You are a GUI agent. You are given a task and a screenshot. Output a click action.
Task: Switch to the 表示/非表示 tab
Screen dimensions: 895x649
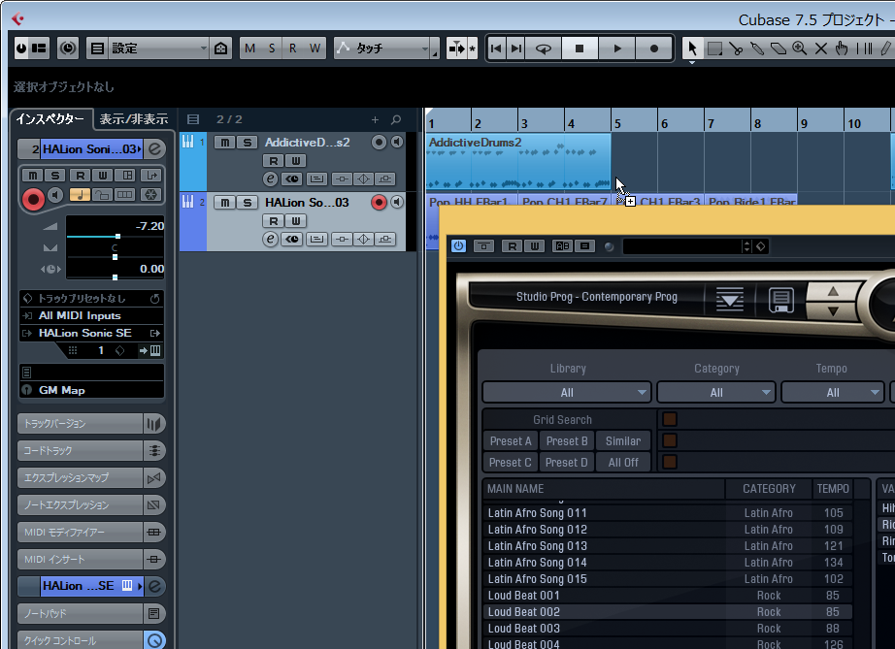pos(134,118)
